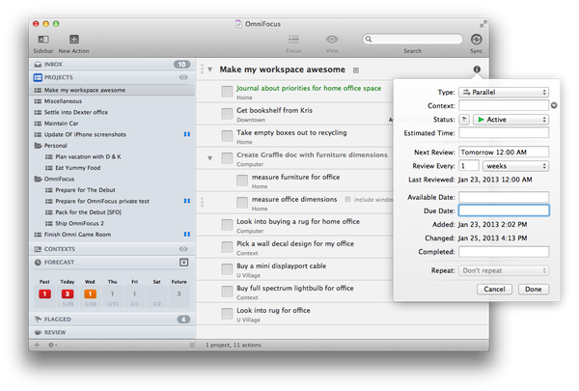Select the Wed forecast badge
The image size is (579, 391).
pos(90,293)
